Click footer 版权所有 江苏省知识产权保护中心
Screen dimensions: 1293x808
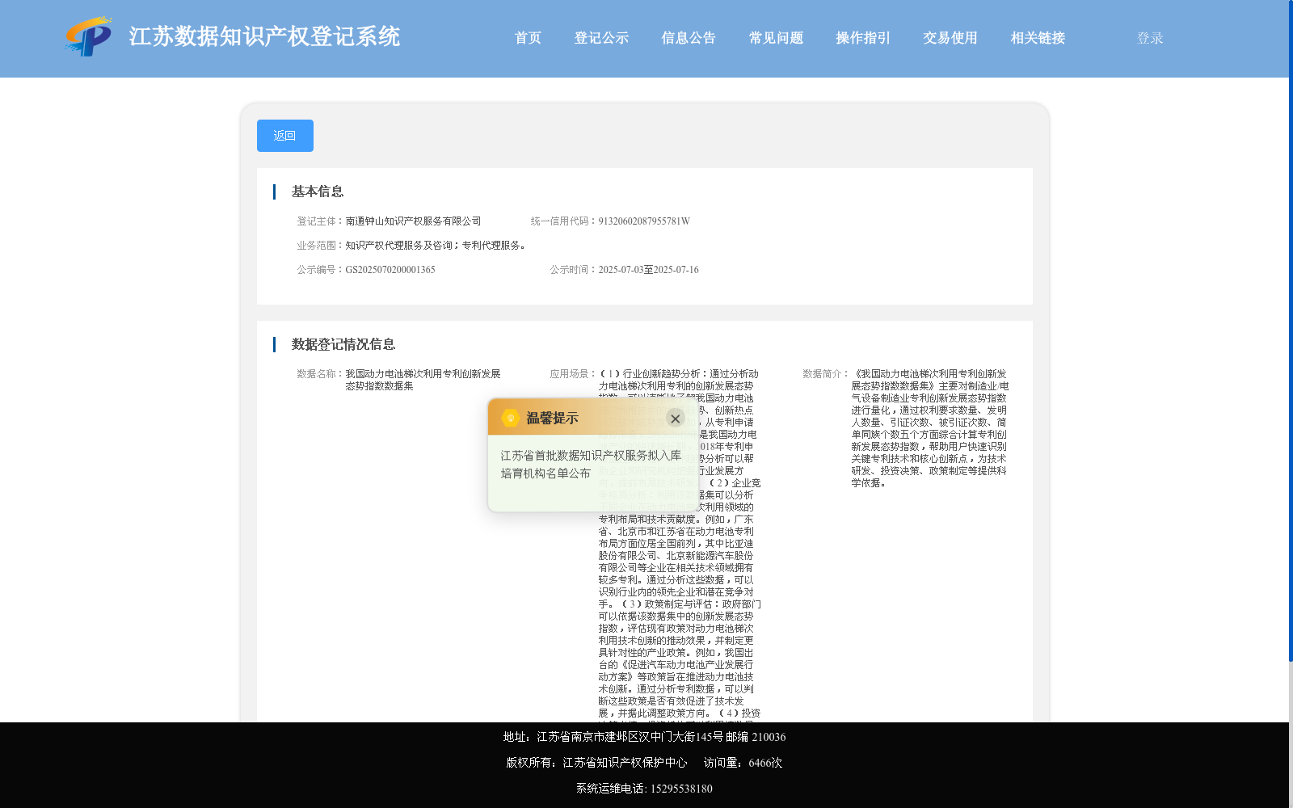tap(596, 763)
